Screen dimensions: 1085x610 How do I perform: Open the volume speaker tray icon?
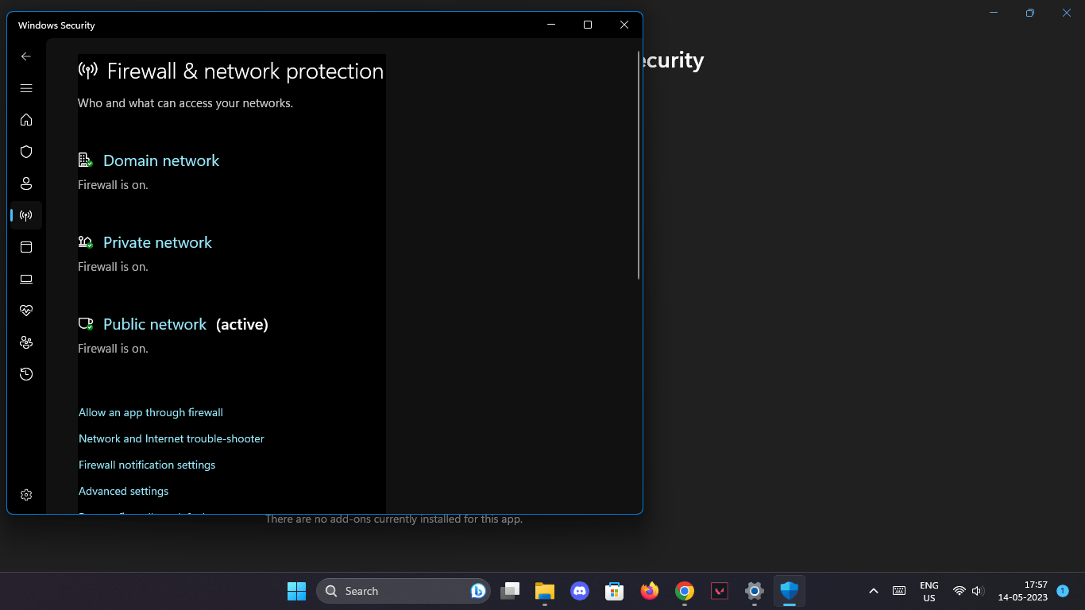978,591
